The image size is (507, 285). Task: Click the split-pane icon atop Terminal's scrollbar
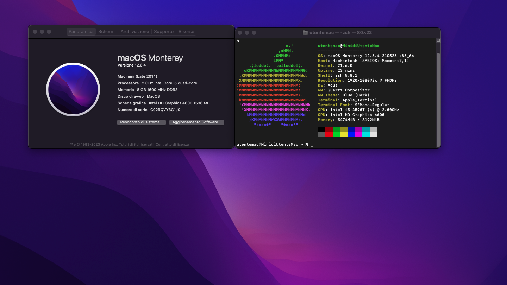pyautogui.click(x=438, y=40)
